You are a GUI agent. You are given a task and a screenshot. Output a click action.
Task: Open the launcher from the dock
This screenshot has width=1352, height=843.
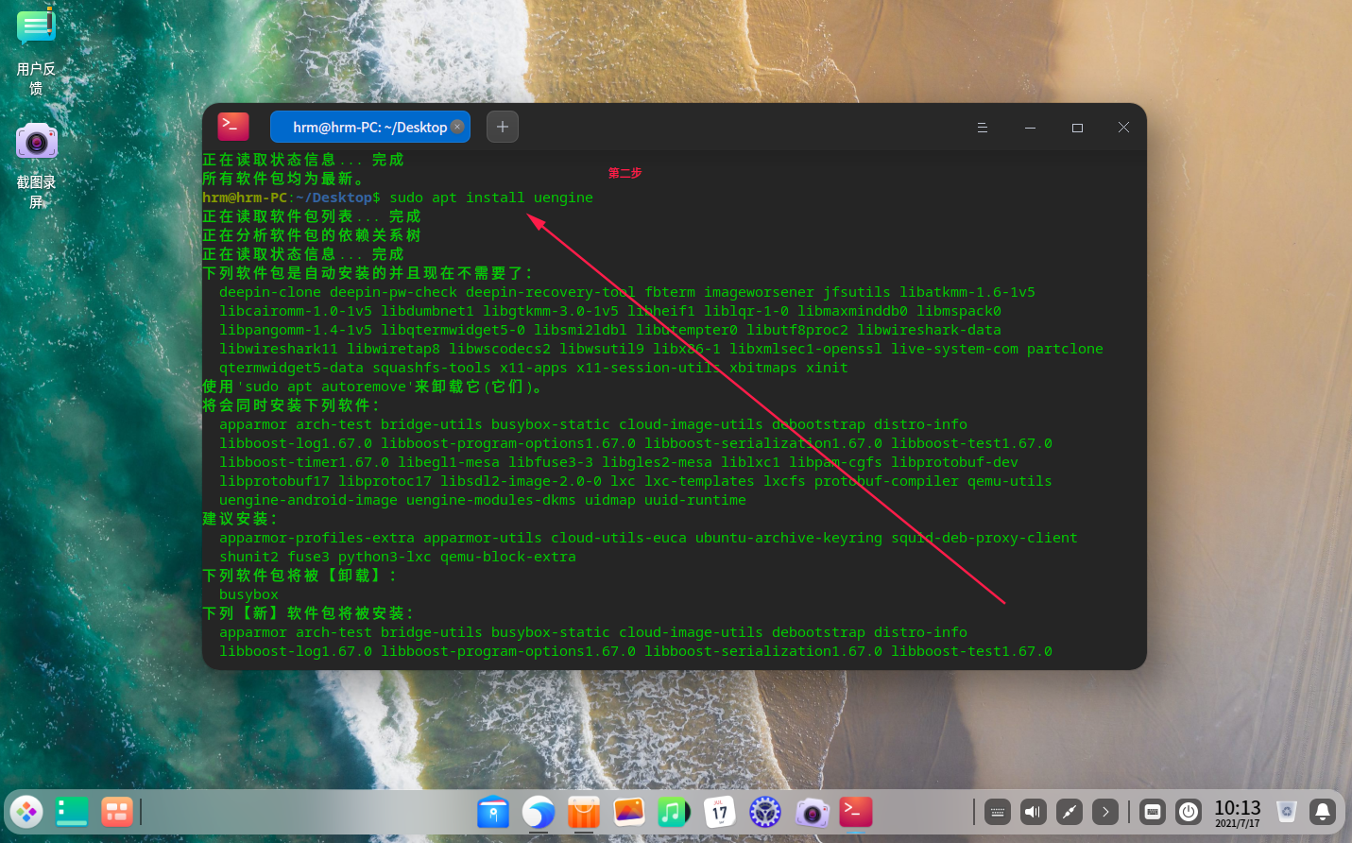pyautogui.click(x=26, y=812)
